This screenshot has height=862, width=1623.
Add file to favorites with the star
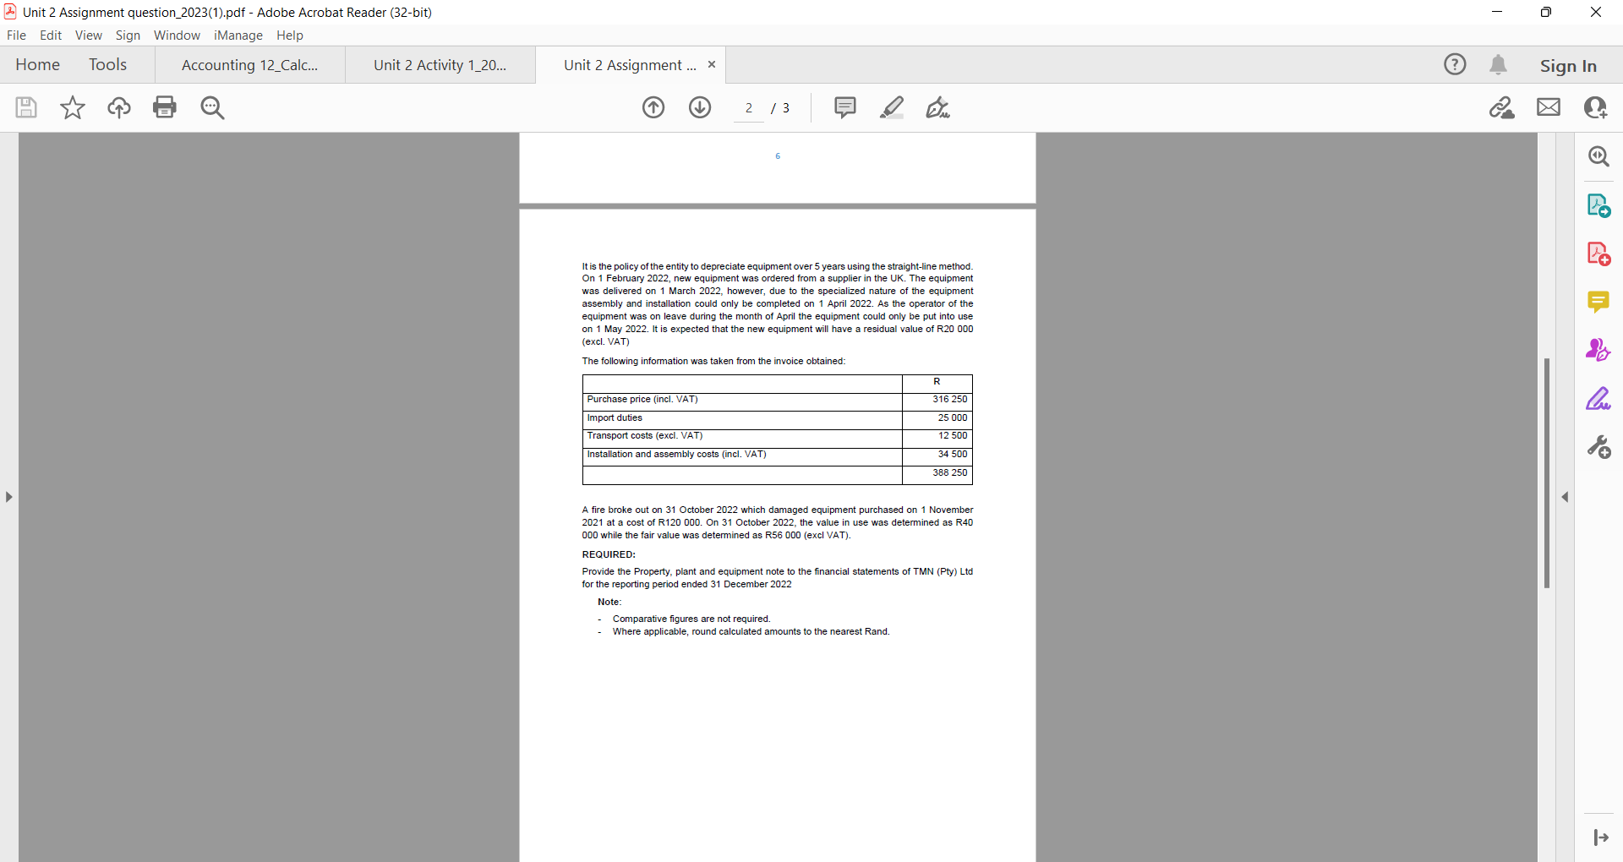click(x=73, y=107)
